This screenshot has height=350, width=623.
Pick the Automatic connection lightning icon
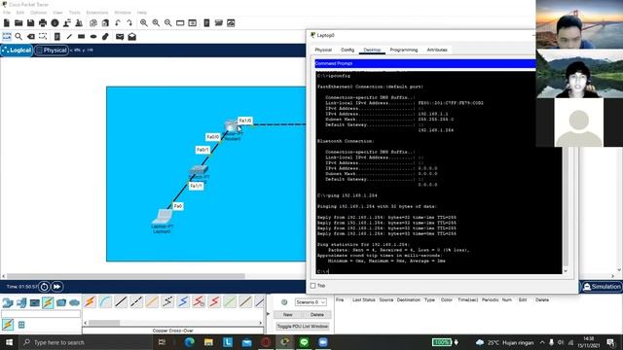[90, 302]
